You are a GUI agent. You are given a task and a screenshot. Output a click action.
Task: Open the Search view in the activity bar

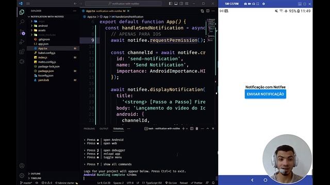coord(22,22)
